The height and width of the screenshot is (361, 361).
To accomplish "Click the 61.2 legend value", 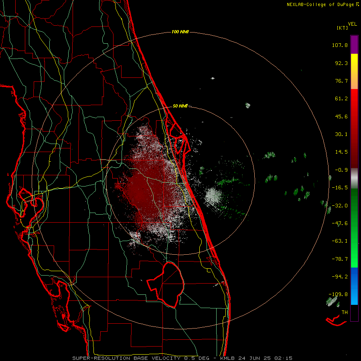I will [x=341, y=99].
